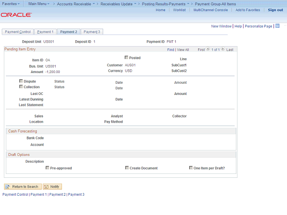Click the Currency value USD
Image resolution: width=287 pixels, height=215 pixels.
click(129, 71)
